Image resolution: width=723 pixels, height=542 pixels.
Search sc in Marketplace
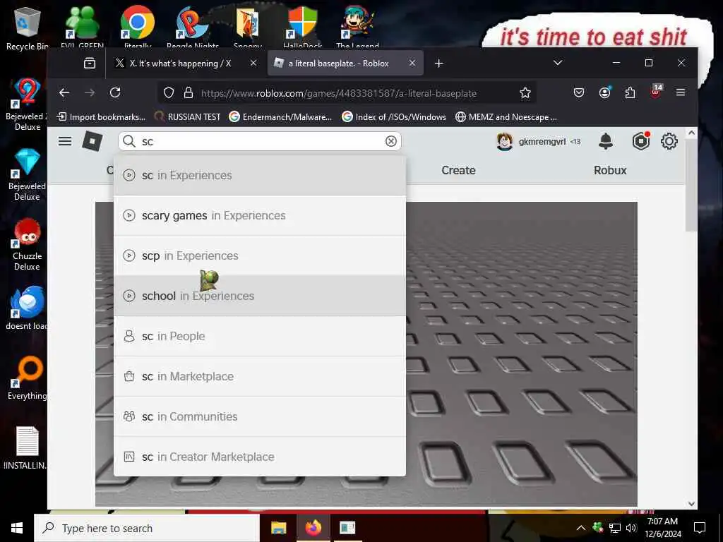click(x=260, y=377)
